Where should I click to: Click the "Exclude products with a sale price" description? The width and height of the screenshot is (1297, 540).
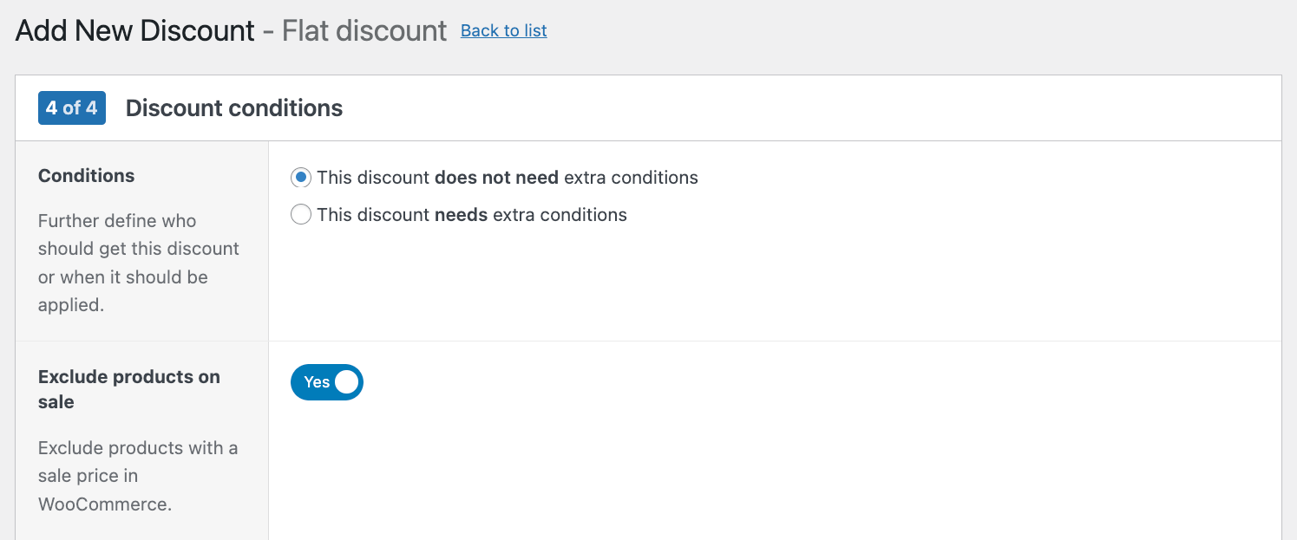coord(138,476)
